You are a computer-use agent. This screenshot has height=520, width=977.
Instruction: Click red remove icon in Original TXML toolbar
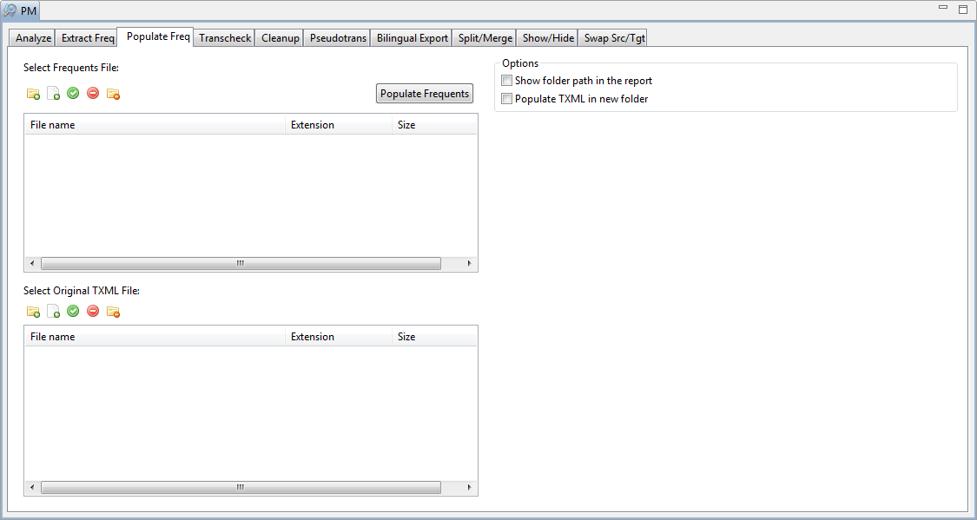coord(93,311)
